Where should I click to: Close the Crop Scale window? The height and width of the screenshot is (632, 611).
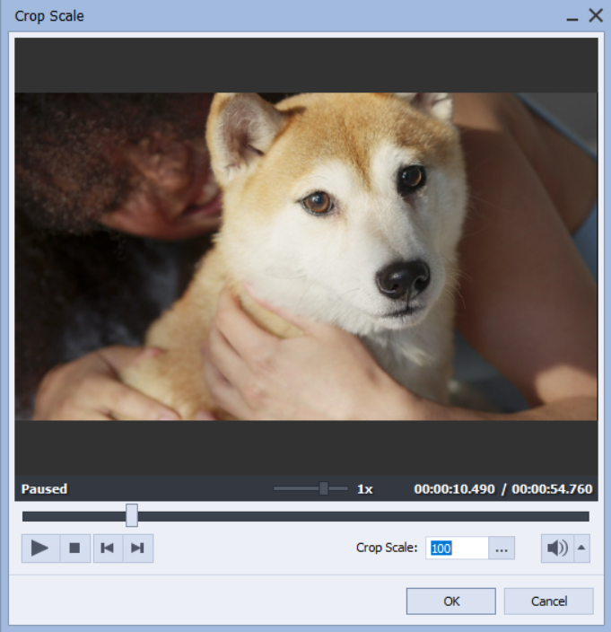[596, 16]
